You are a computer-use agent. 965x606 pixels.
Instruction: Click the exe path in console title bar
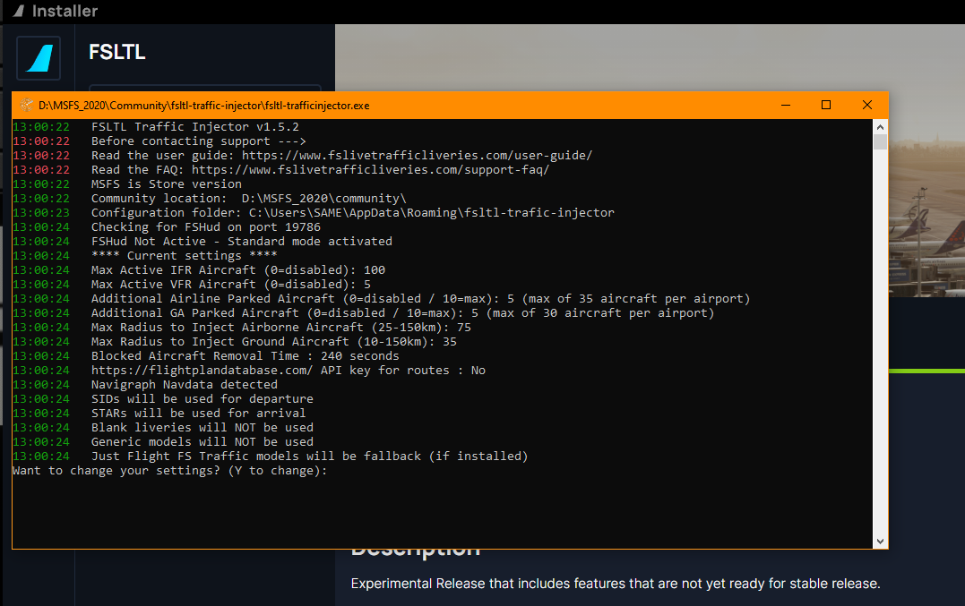pos(203,105)
